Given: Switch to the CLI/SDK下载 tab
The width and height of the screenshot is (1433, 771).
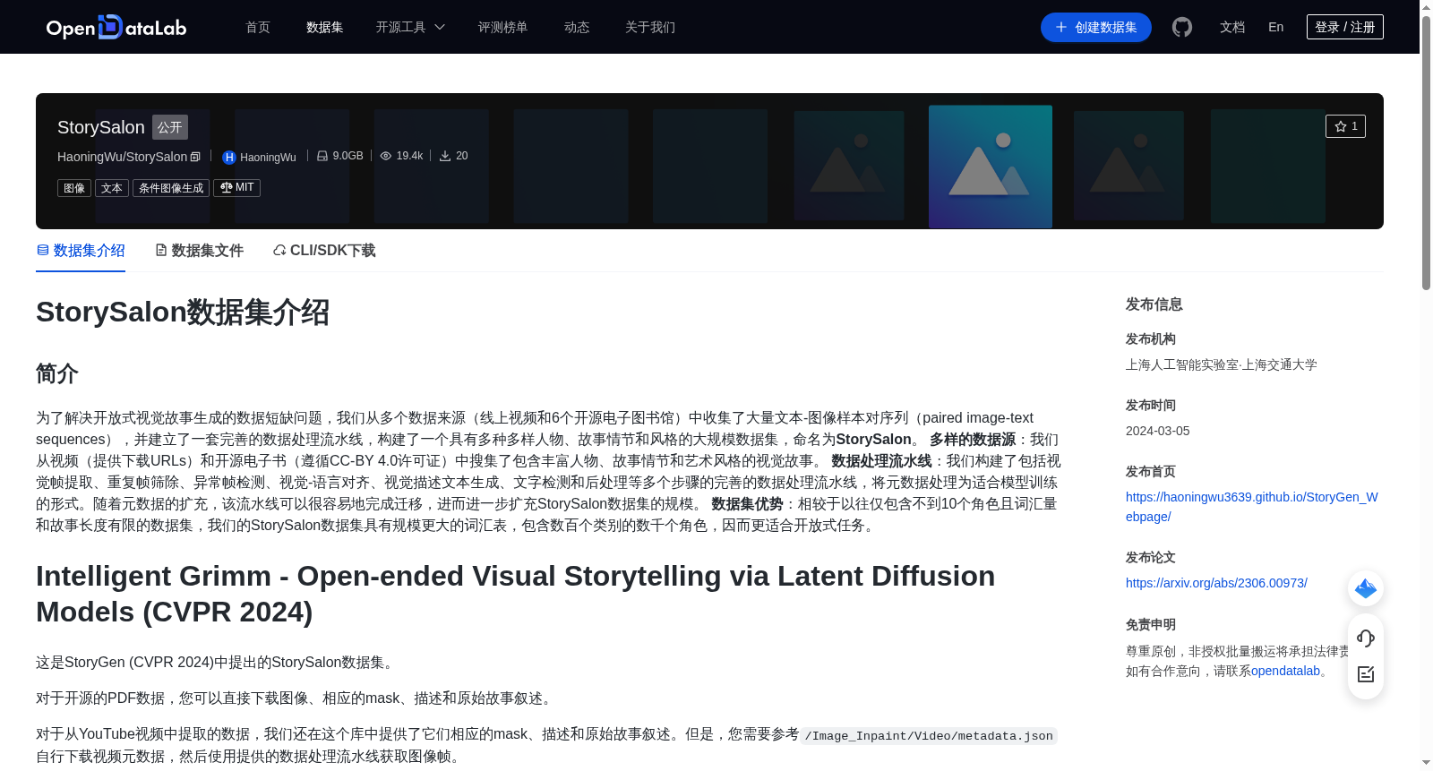Looking at the screenshot, I should (324, 251).
